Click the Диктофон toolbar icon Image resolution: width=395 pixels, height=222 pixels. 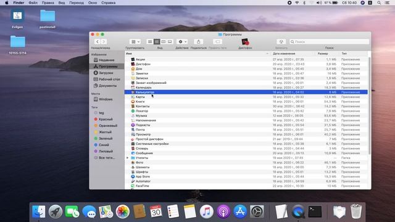tap(245, 42)
